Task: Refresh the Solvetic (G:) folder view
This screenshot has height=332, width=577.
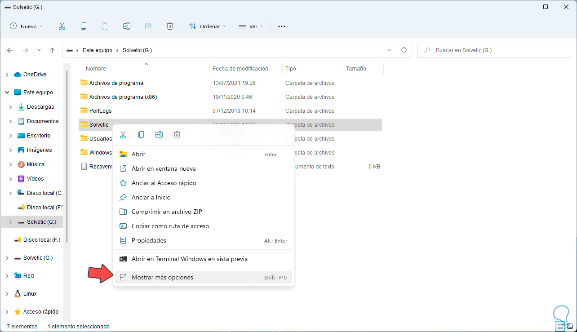Action: click(x=404, y=50)
